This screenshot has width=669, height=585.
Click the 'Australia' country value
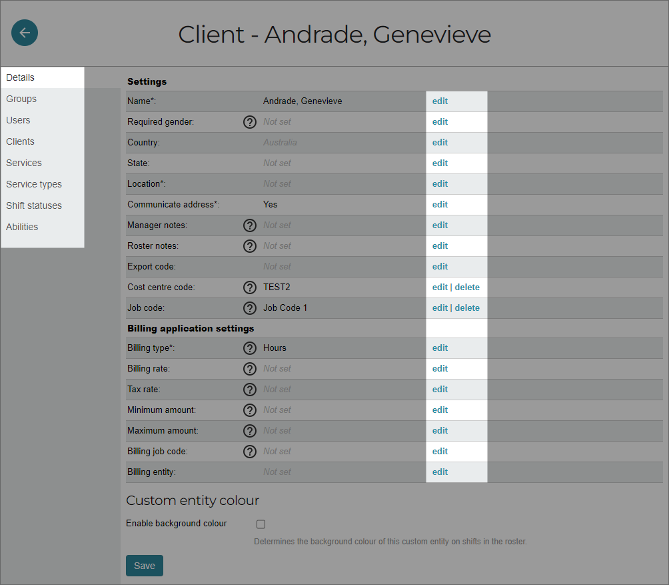(280, 143)
